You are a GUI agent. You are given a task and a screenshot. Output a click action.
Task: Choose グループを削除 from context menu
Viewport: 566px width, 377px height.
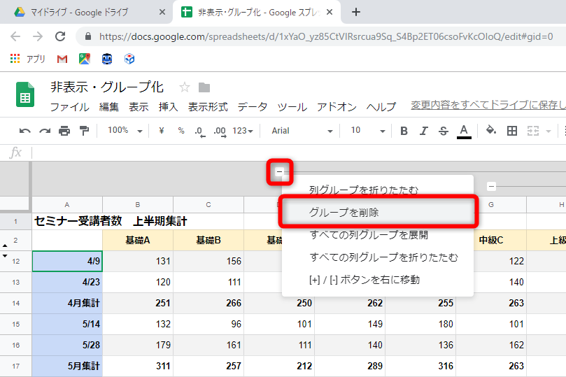pyautogui.click(x=378, y=212)
